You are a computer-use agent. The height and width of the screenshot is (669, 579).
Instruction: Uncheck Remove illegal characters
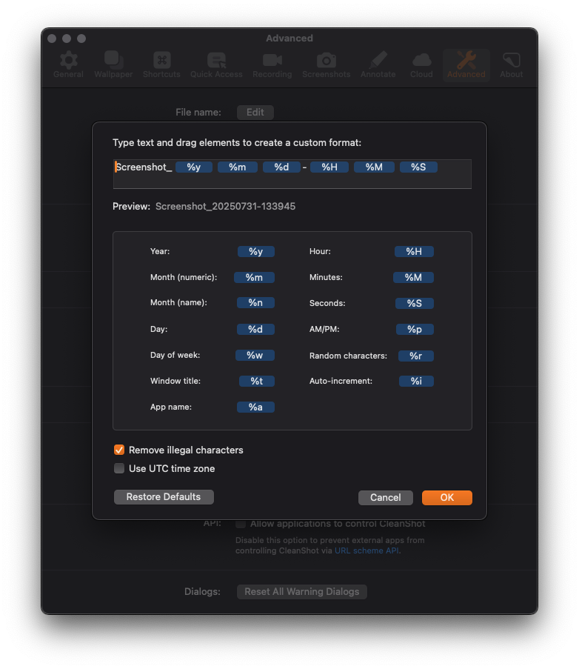pyautogui.click(x=119, y=450)
